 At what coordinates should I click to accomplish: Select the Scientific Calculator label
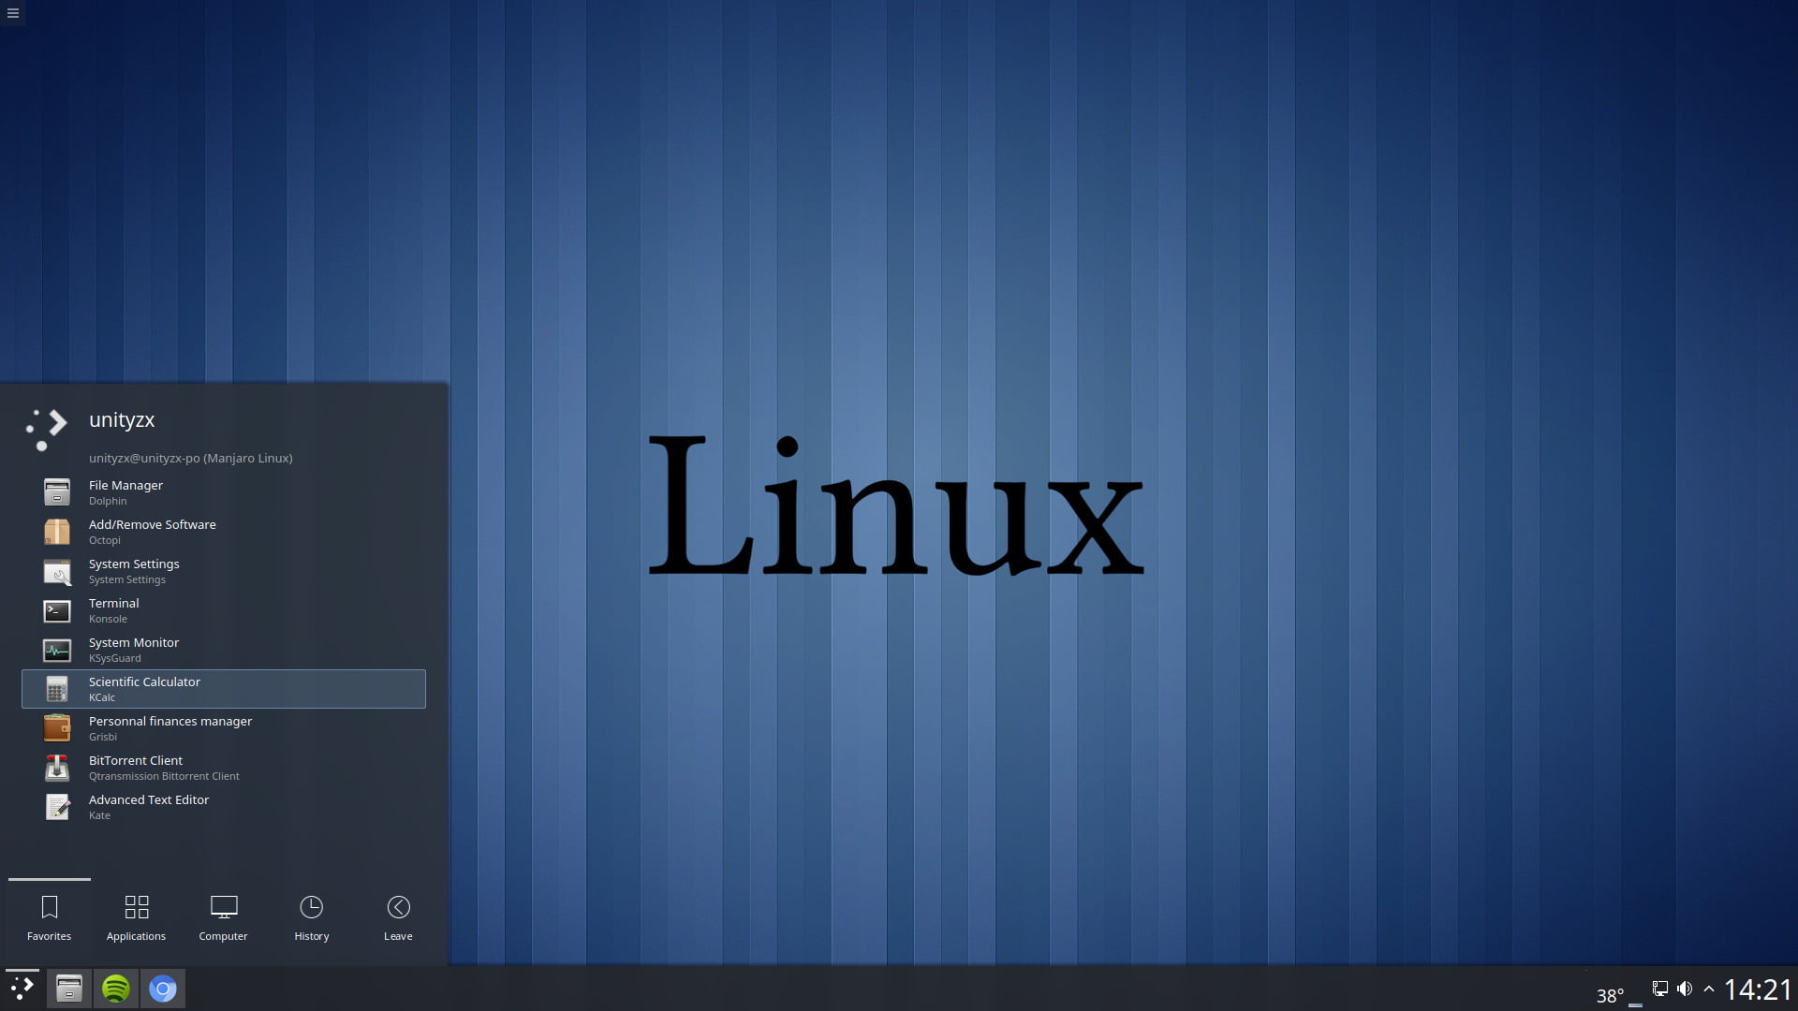[144, 681]
